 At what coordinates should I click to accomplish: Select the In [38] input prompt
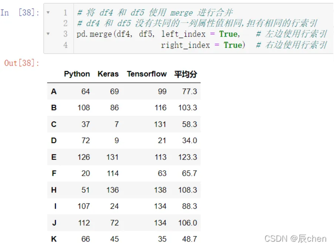pos(20,13)
